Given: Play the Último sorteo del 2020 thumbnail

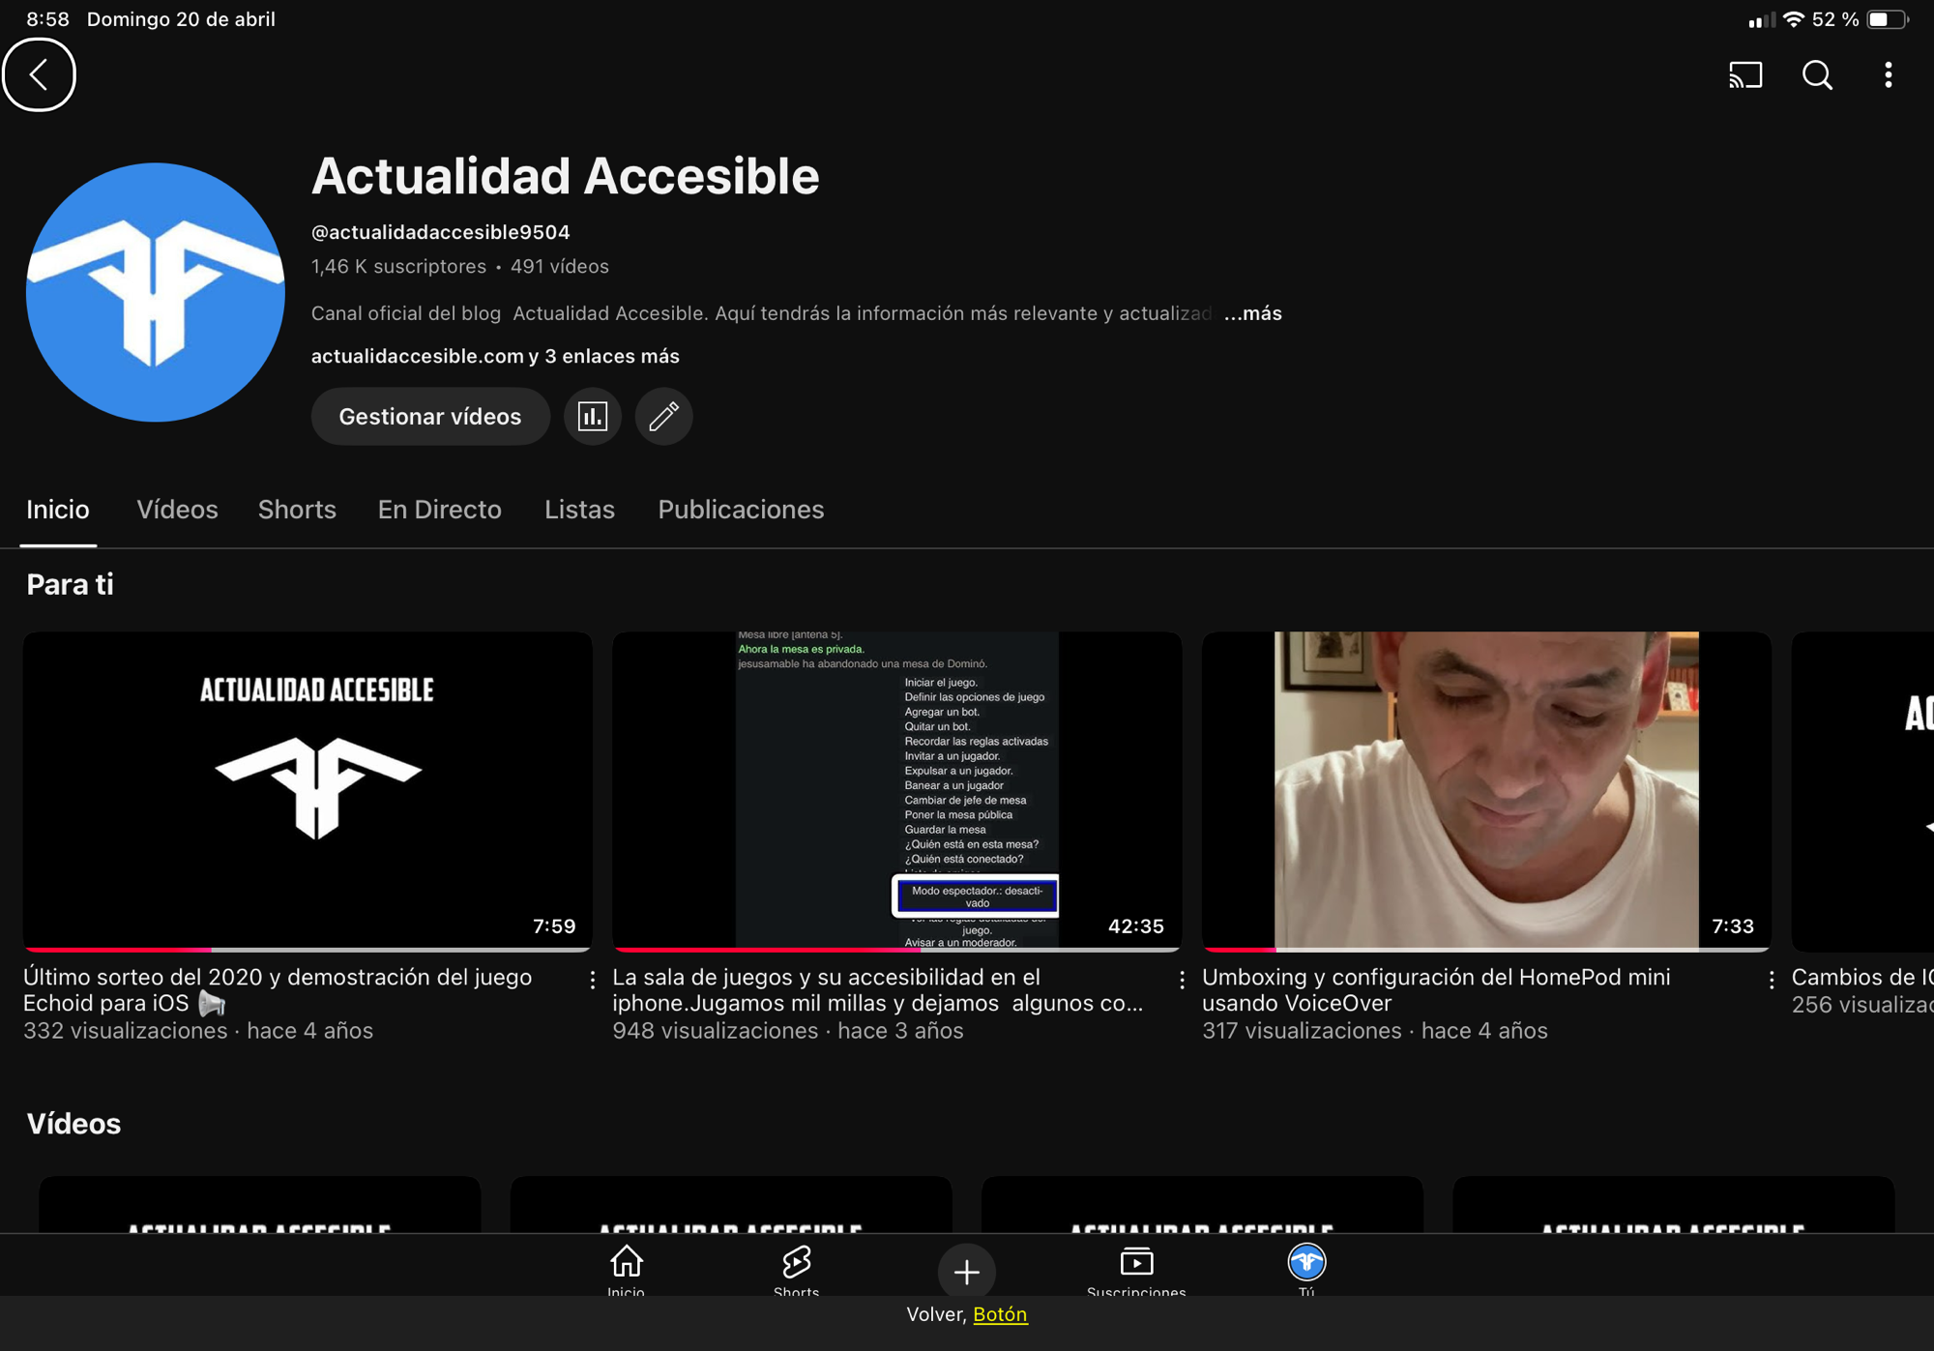Looking at the screenshot, I should coord(308,790).
